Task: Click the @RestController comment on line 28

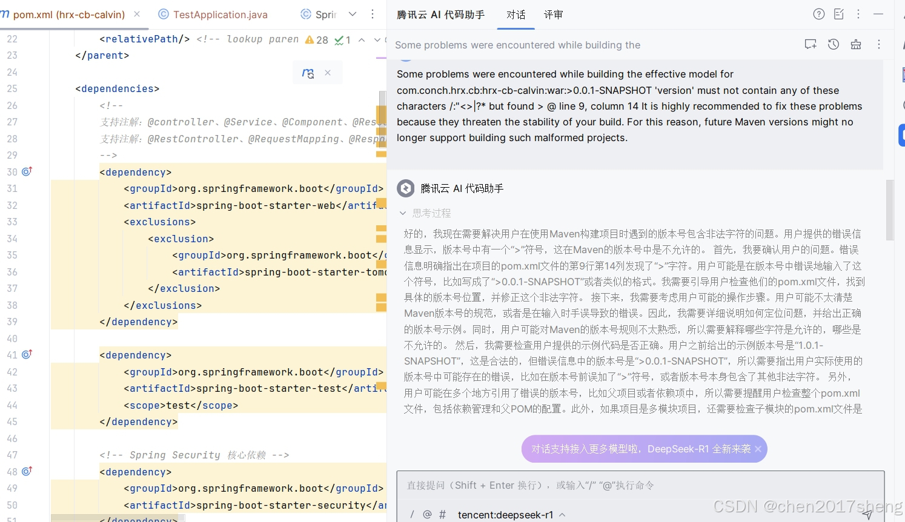Action: click(x=242, y=139)
